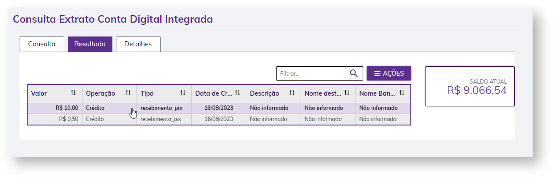Viewport: 554px width, 178px height.
Task: Click the Tipo column header label
Action: [x=147, y=93]
